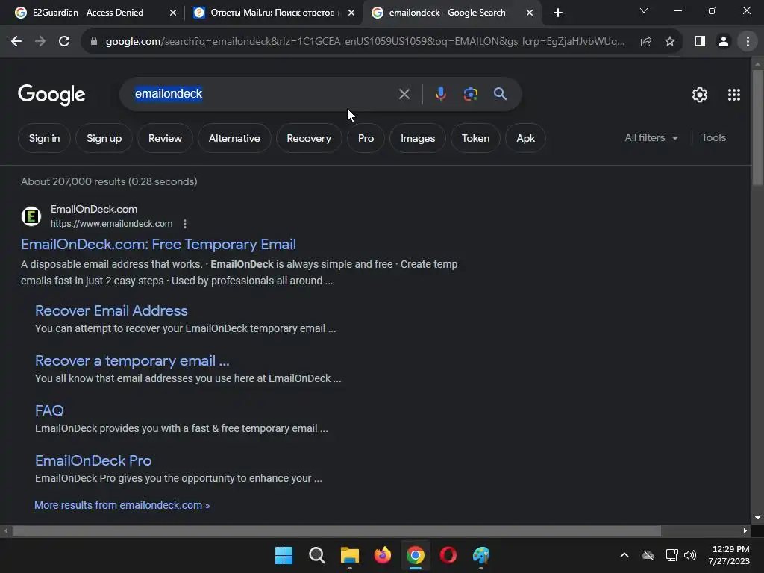Clear the search box with the X
Image resolution: width=764 pixels, height=573 pixels.
pyautogui.click(x=404, y=94)
